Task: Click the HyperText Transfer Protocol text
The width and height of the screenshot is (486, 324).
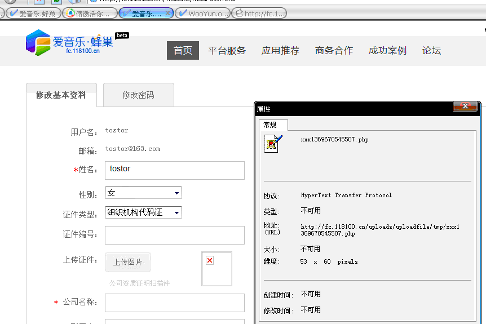Action: coord(346,195)
